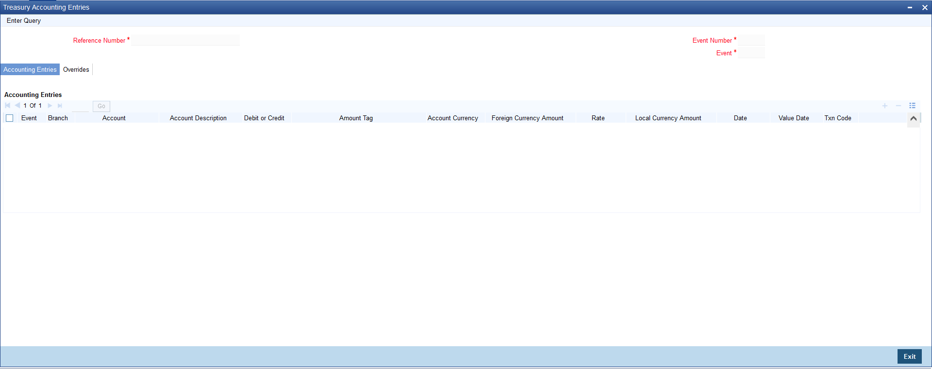Select the Local Currency Amount header
Image resolution: width=932 pixels, height=369 pixels.
pos(668,118)
